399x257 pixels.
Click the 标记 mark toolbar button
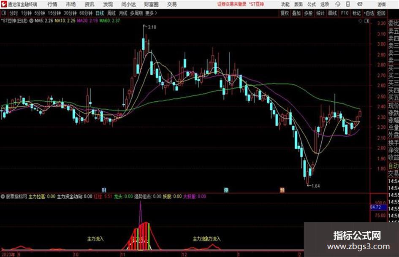click(356, 13)
